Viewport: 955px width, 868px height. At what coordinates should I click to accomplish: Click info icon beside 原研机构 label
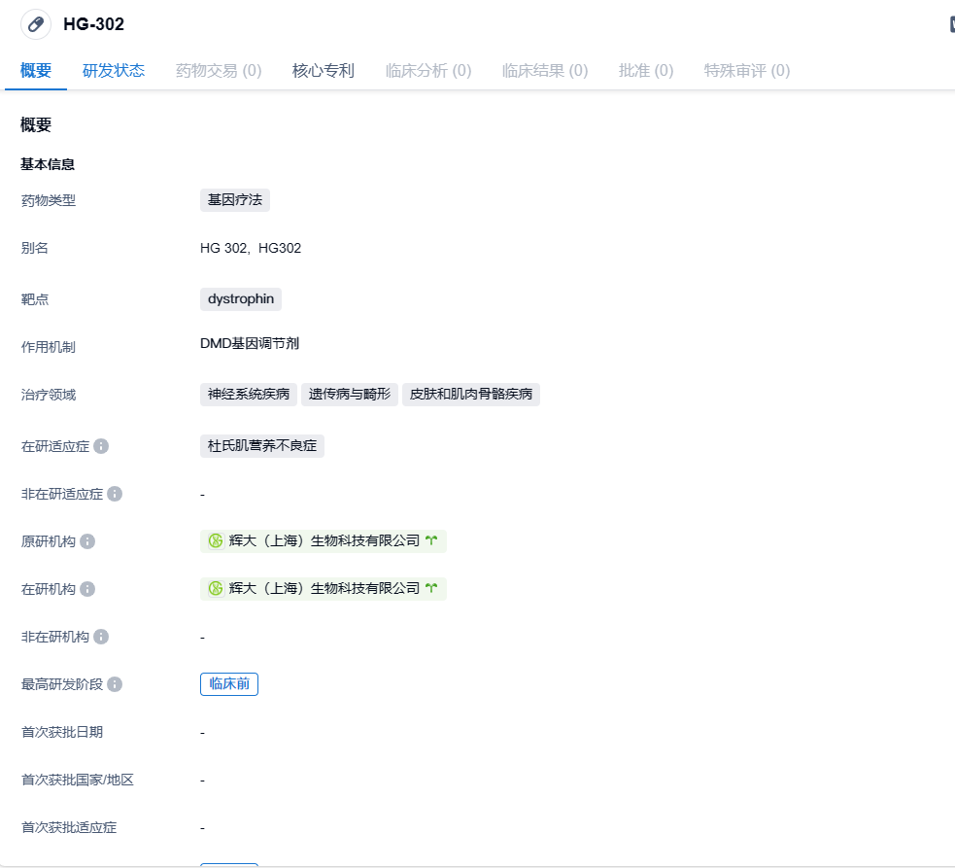87,541
